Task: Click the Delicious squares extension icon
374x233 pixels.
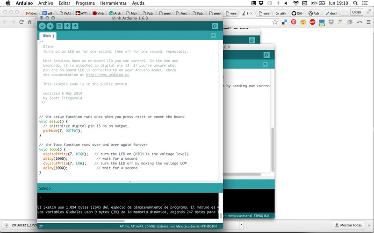Action: tap(284, 22)
